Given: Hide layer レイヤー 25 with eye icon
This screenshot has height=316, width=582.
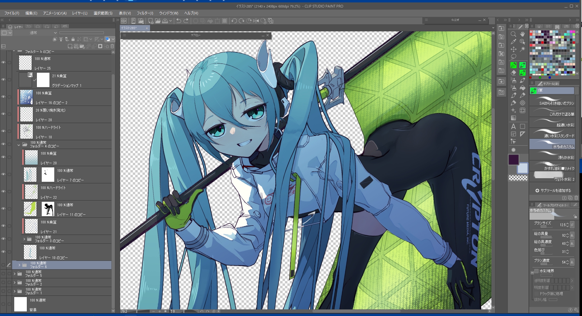Looking at the screenshot, I should point(3,62).
